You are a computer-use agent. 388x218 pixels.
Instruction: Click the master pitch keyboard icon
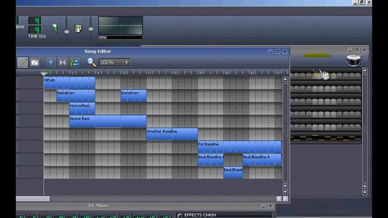click(x=78, y=28)
